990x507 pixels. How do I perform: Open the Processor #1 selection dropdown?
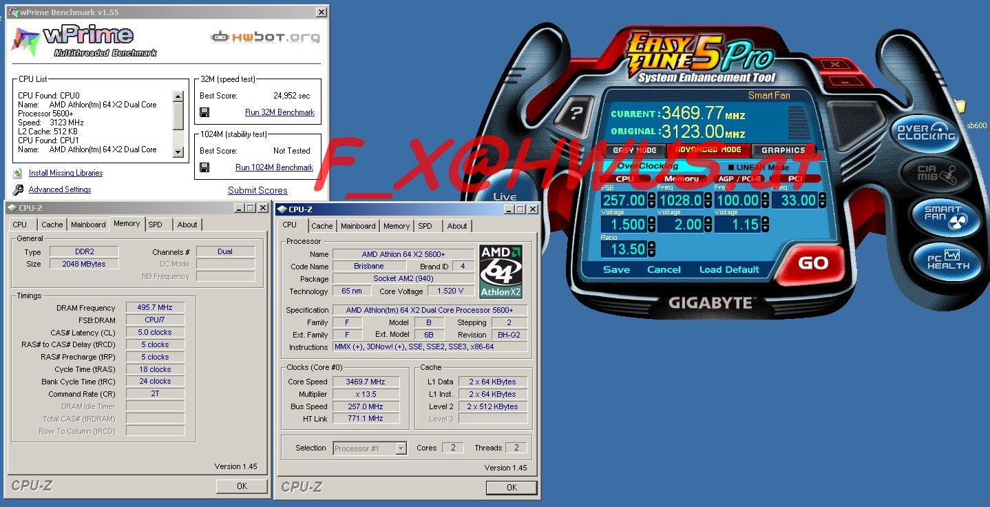401,448
